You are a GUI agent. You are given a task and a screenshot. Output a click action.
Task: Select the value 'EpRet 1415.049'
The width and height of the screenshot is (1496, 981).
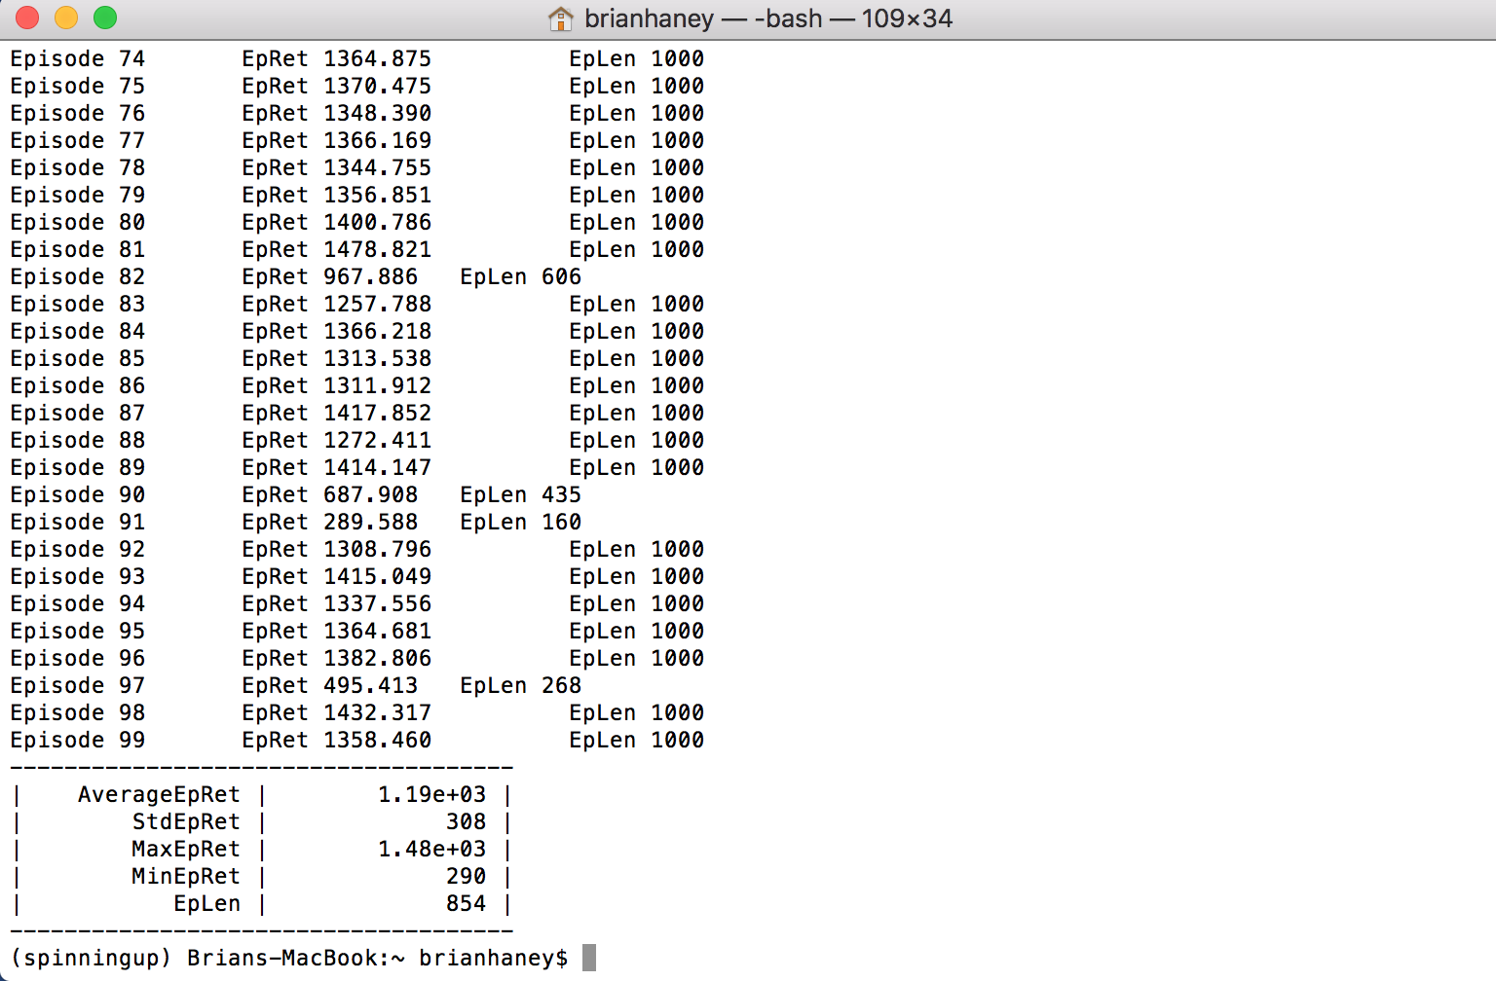(337, 576)
